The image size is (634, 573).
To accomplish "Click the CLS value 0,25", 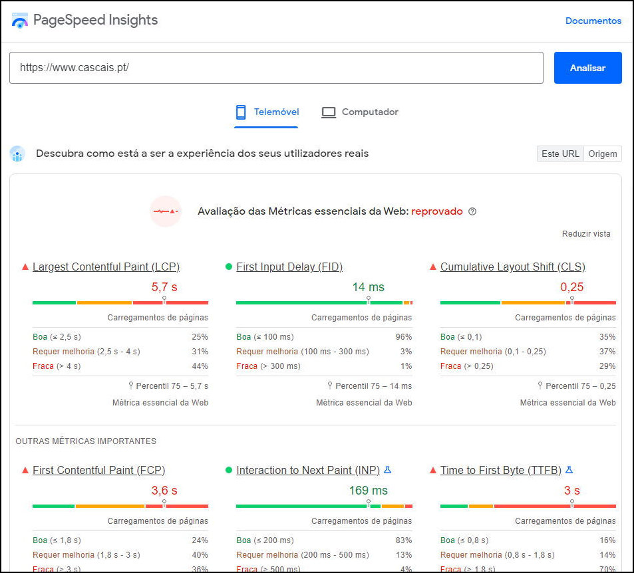I will (571, 287).
